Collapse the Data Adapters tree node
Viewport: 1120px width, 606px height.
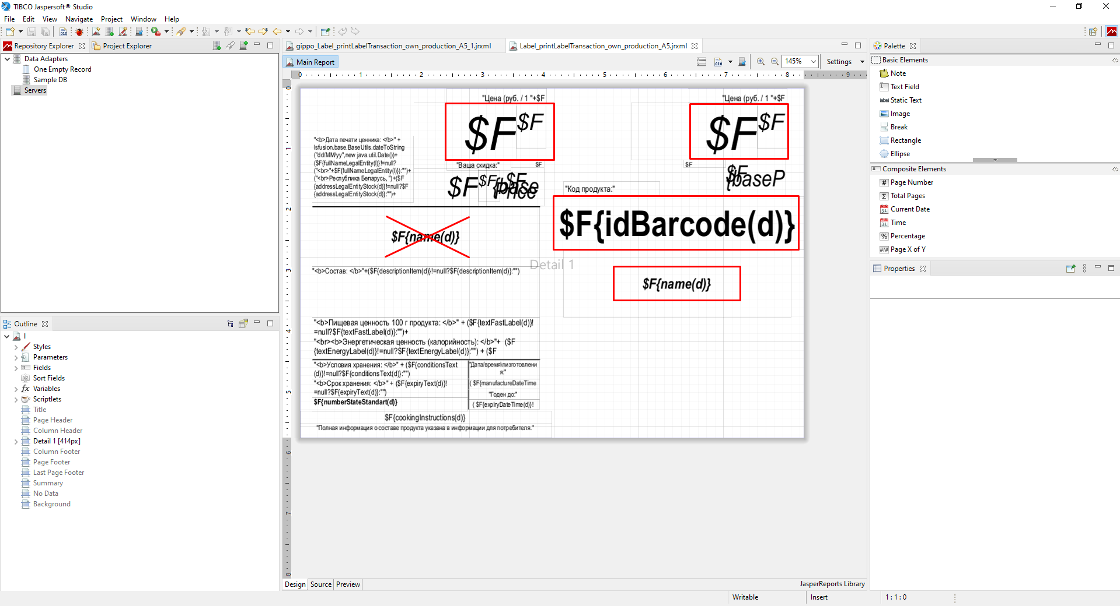(x=7, y=59)
